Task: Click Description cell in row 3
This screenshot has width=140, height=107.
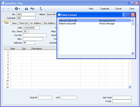Action: click(44, 58)
